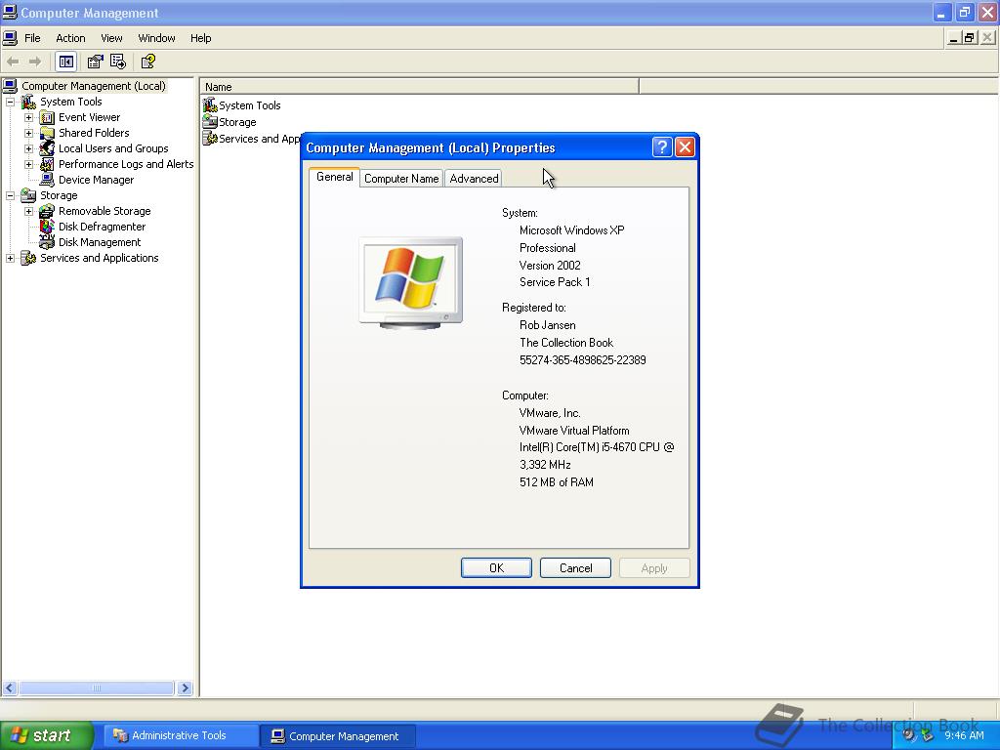This screenshot has width=1000, height=750.
Task: Expand the Shared Folders node
Action: click(x=28, y=133)
